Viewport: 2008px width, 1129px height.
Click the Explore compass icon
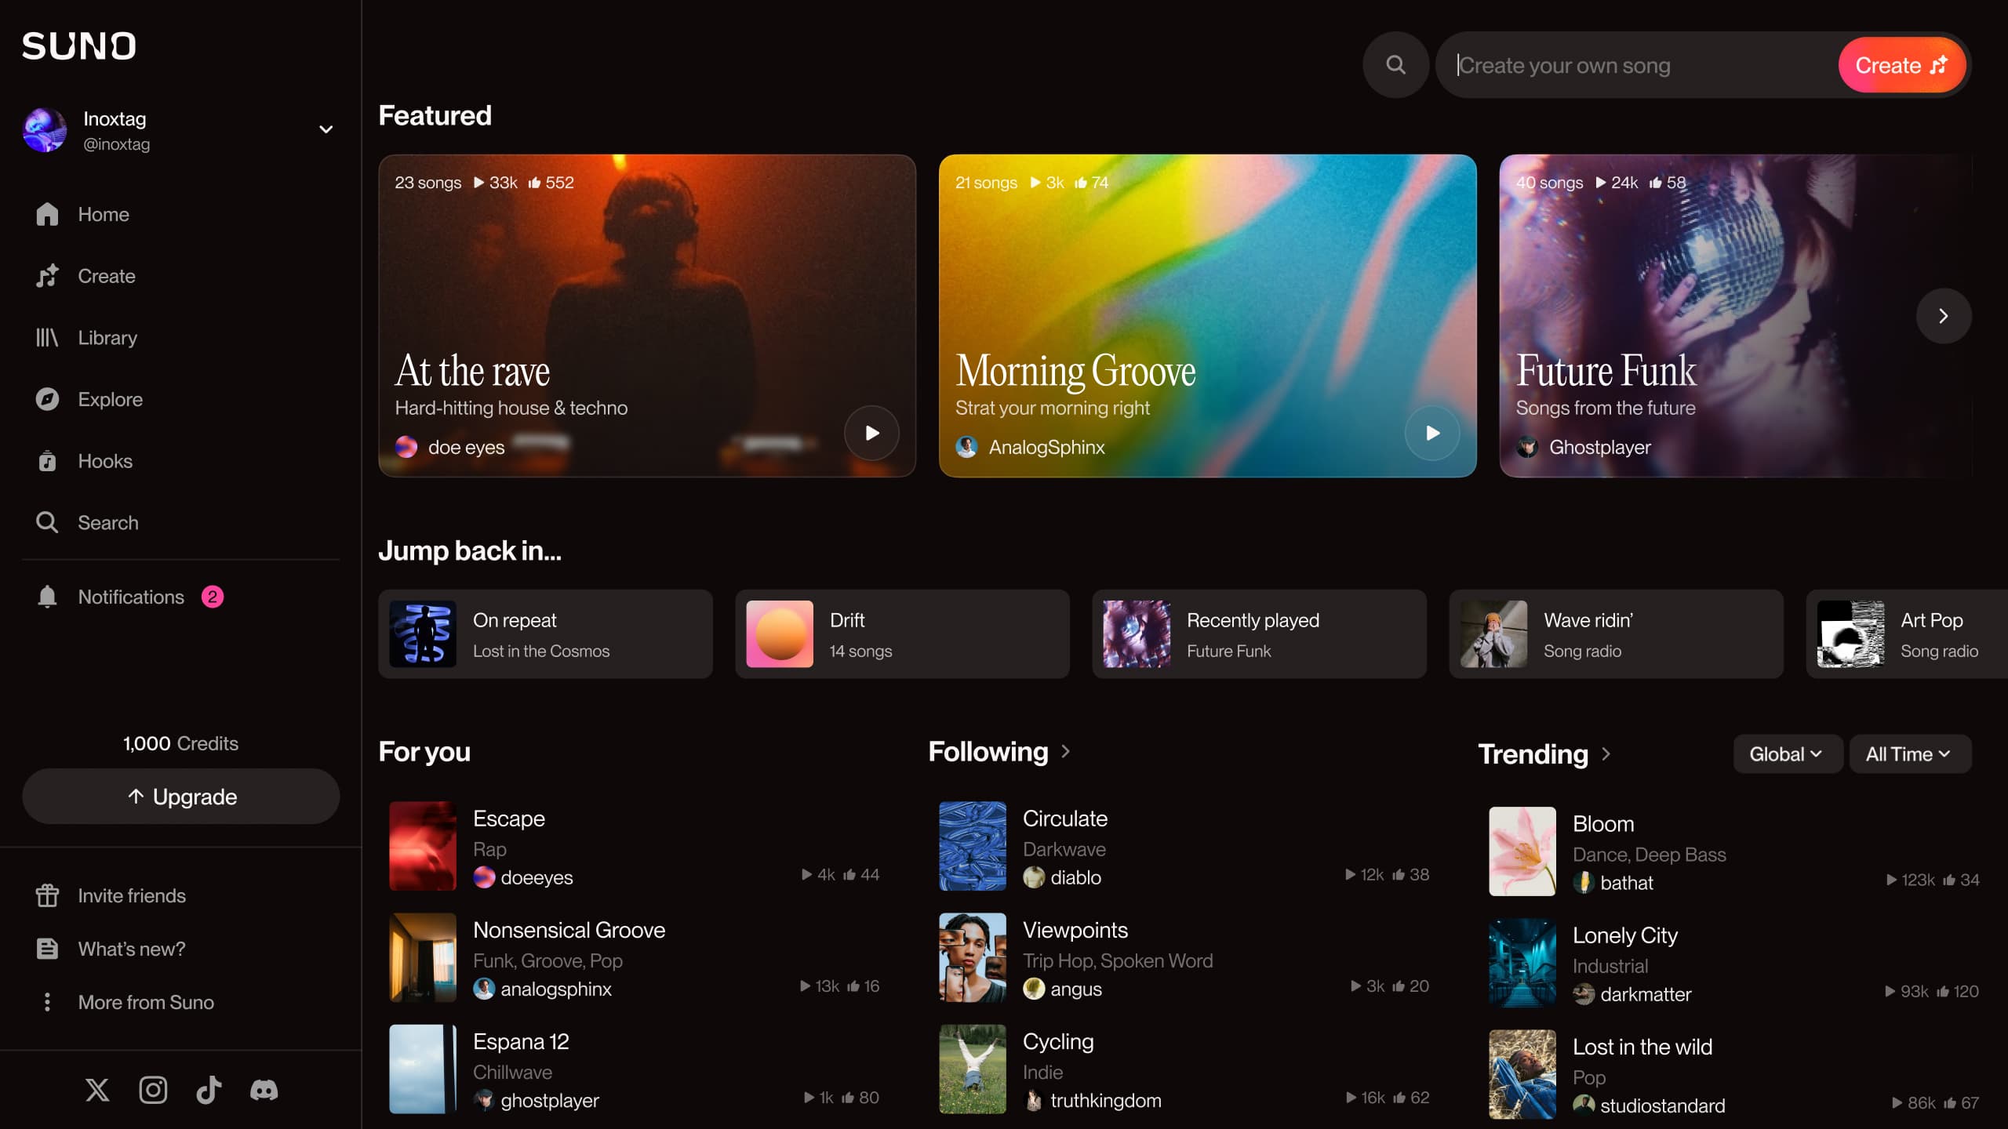47,399
